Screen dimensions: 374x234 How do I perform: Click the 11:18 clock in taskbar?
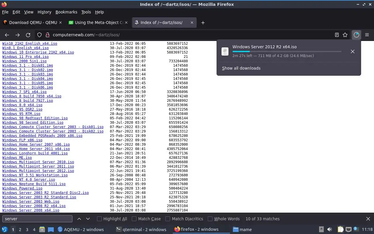pyautogui.click(x=367, y=230)
